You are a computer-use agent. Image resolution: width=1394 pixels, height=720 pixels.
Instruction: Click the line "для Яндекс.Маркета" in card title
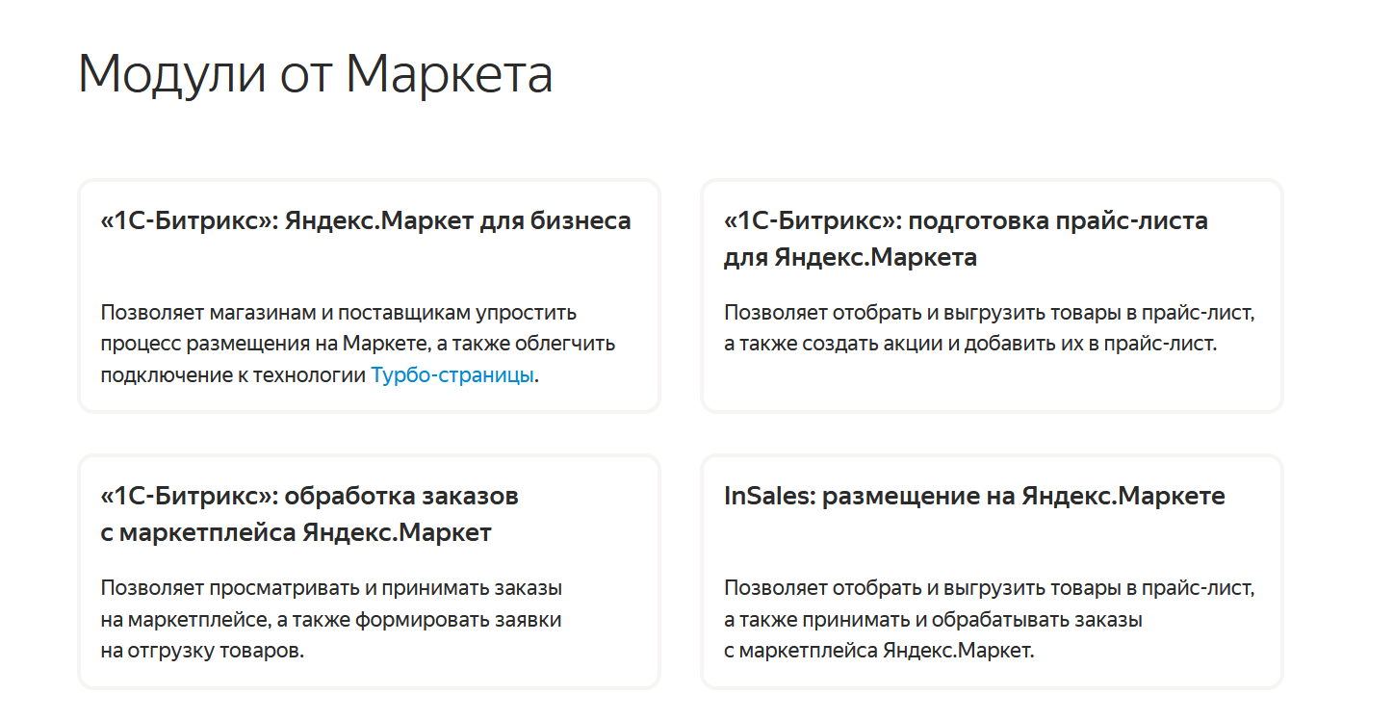(850, 257)
